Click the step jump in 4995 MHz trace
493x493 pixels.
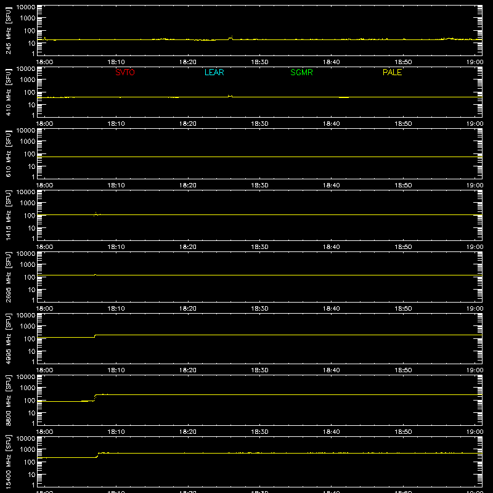95,336
